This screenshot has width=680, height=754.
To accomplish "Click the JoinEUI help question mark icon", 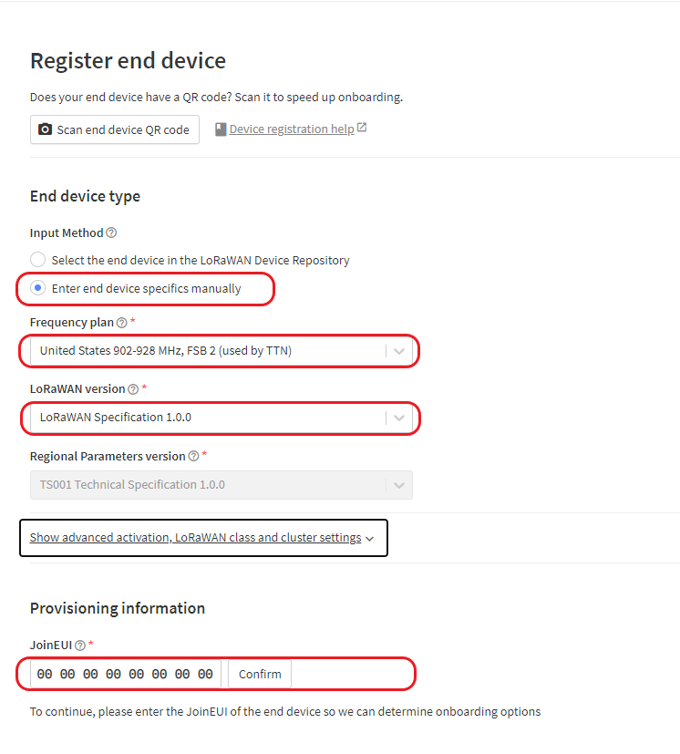I will click(80, 645).
